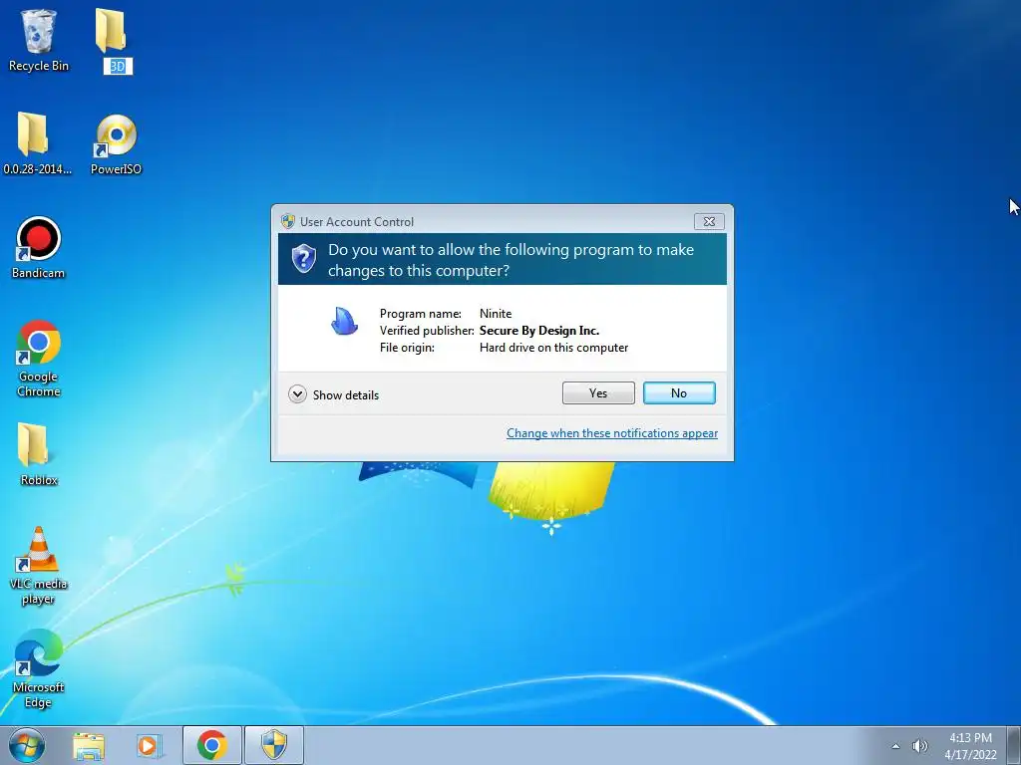Select the Roblox folder on desktop
The width and height of the screenshot is (1021, 765).
click(x=39, y=454)
